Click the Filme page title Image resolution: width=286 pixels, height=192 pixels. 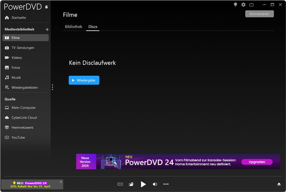tap(70, 15)
